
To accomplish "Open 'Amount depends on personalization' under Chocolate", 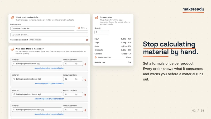I will click(49, 114).
